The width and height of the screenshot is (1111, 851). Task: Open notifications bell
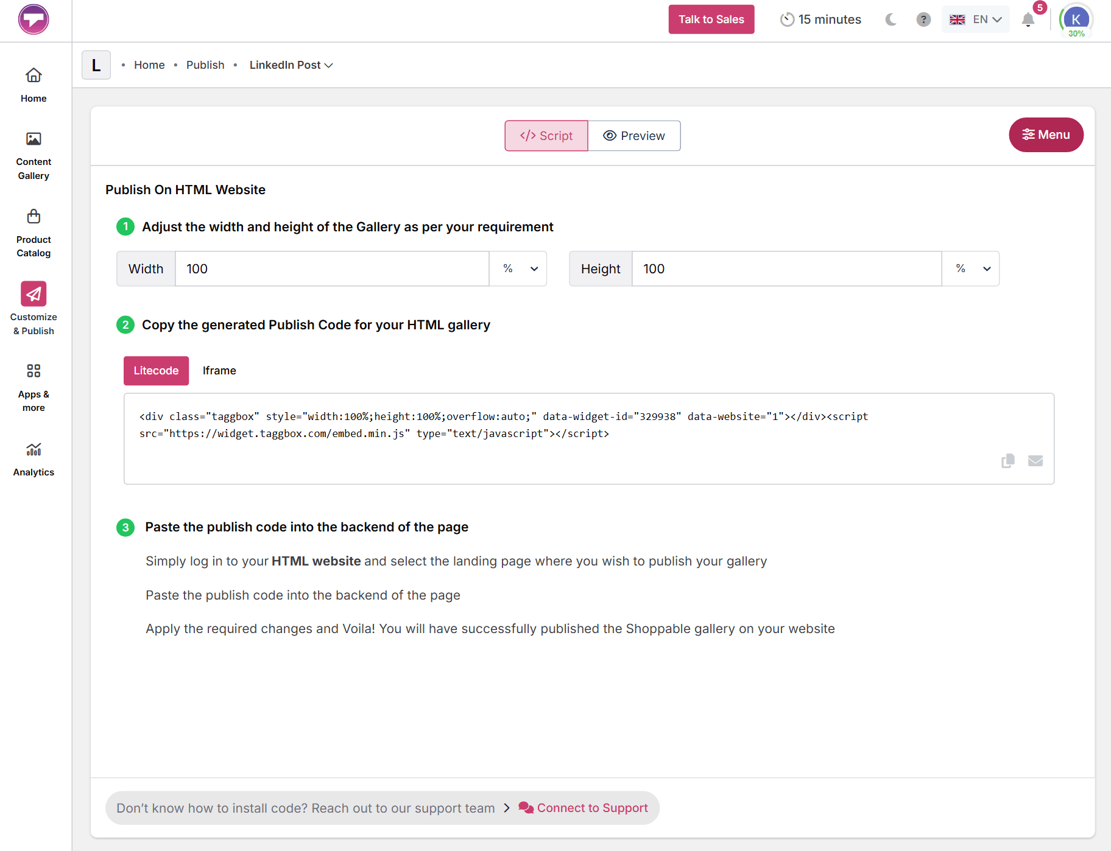1028,19
